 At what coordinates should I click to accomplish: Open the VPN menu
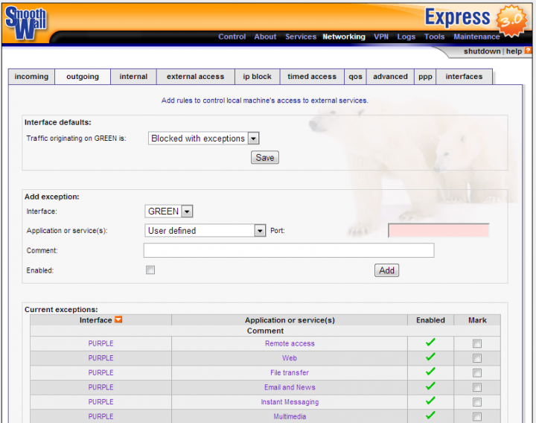tap(381, 36)
